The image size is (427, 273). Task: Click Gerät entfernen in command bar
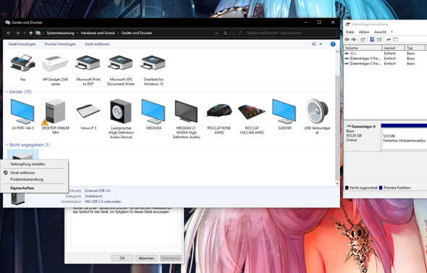pos(97,44)
